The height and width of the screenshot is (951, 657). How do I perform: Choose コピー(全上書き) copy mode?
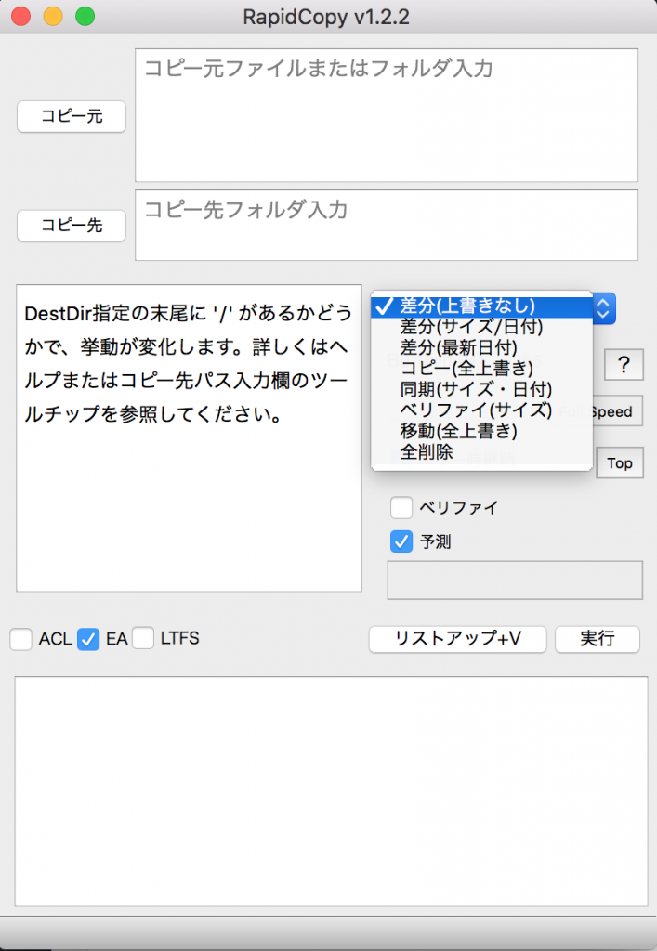point(466,369)
